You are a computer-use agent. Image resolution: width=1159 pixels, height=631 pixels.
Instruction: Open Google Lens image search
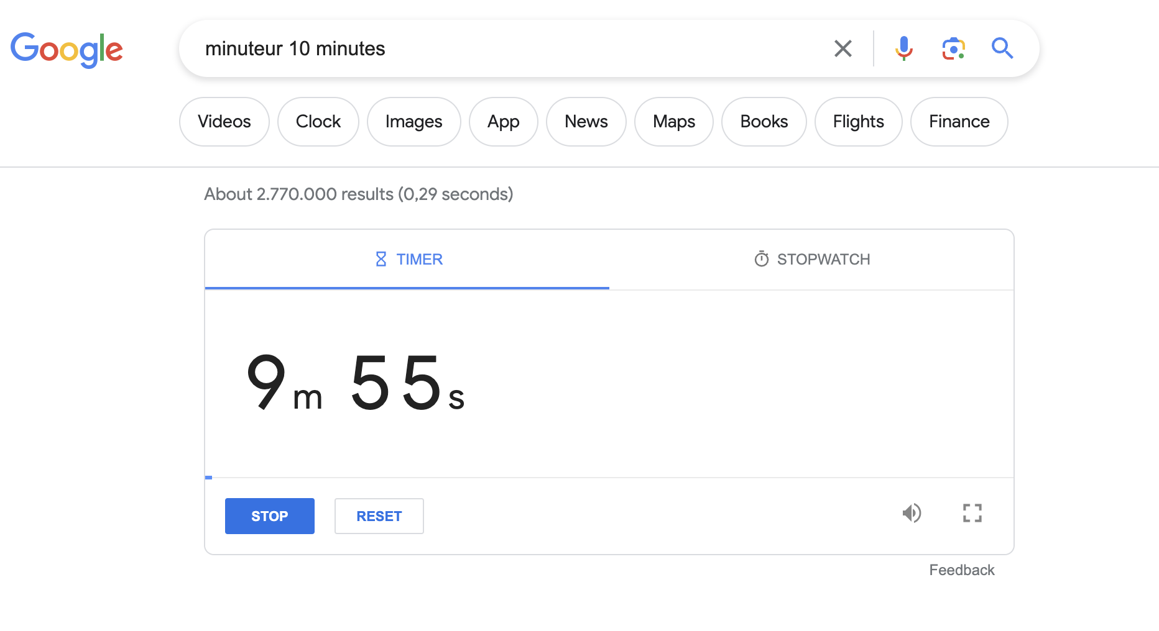(953, 48)
